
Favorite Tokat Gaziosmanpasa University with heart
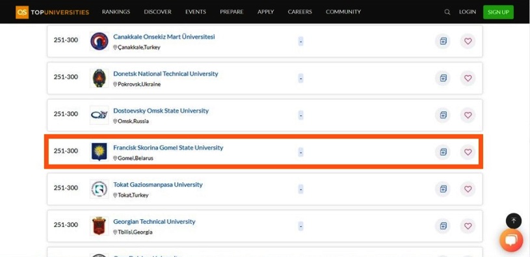click(468, 189)
